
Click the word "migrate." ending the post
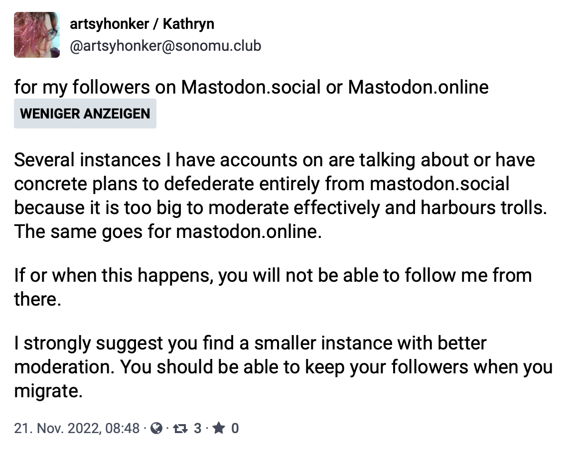[x=48, y=391]
